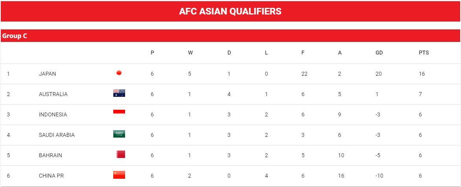Click the PTS column header
This screenshot has height=187, width=461.
pos(424,53)
